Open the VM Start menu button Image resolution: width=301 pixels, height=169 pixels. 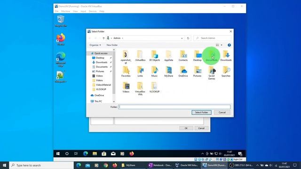(58, 154)
